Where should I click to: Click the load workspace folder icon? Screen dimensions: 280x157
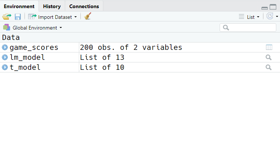click(x=7, y=17)
